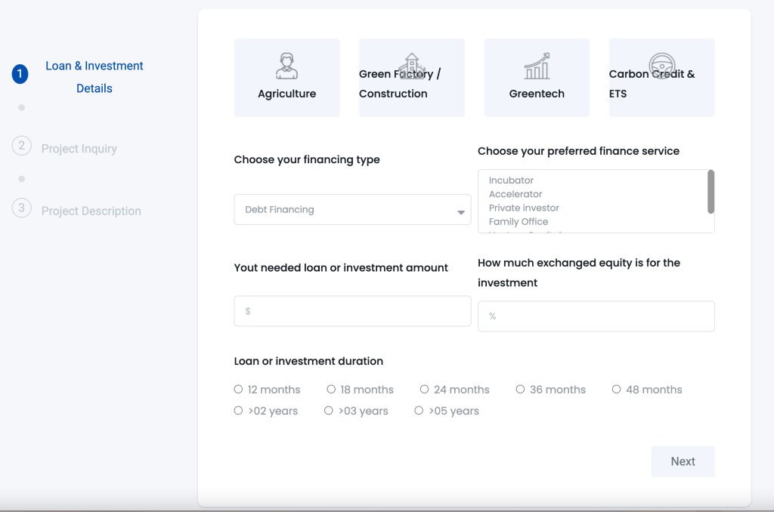Click the Green Factory building icon

coord(411,66)
